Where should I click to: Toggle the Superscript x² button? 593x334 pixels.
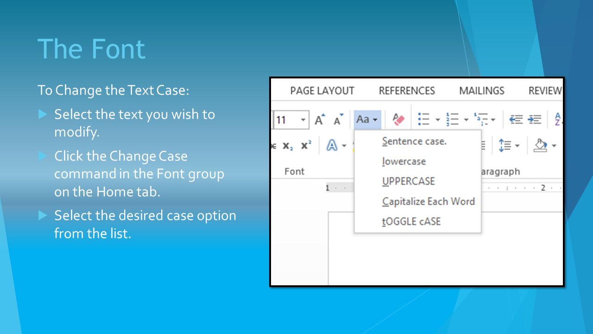pyautogui.click(x=306, y=146)
